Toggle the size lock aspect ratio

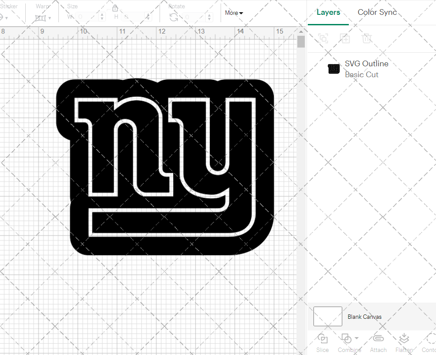(115, 8)
